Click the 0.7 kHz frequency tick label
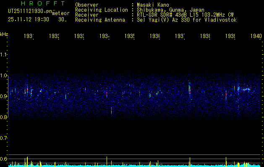This screenshot has height=167, width=264. click(x=4, y=138)
